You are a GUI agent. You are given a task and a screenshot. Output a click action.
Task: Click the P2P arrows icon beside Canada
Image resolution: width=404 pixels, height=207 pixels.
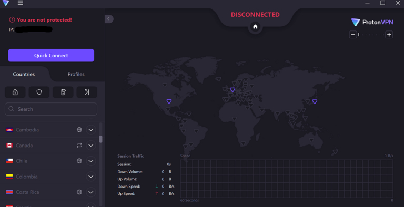point(79,146)
